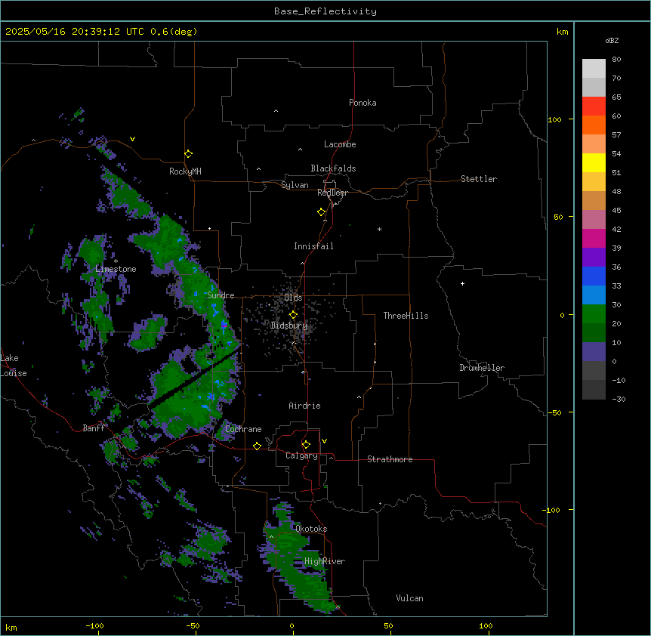Select the purple 36–39 dBZ legend swatch
651x636 pixels.
(x=594, y=258)
